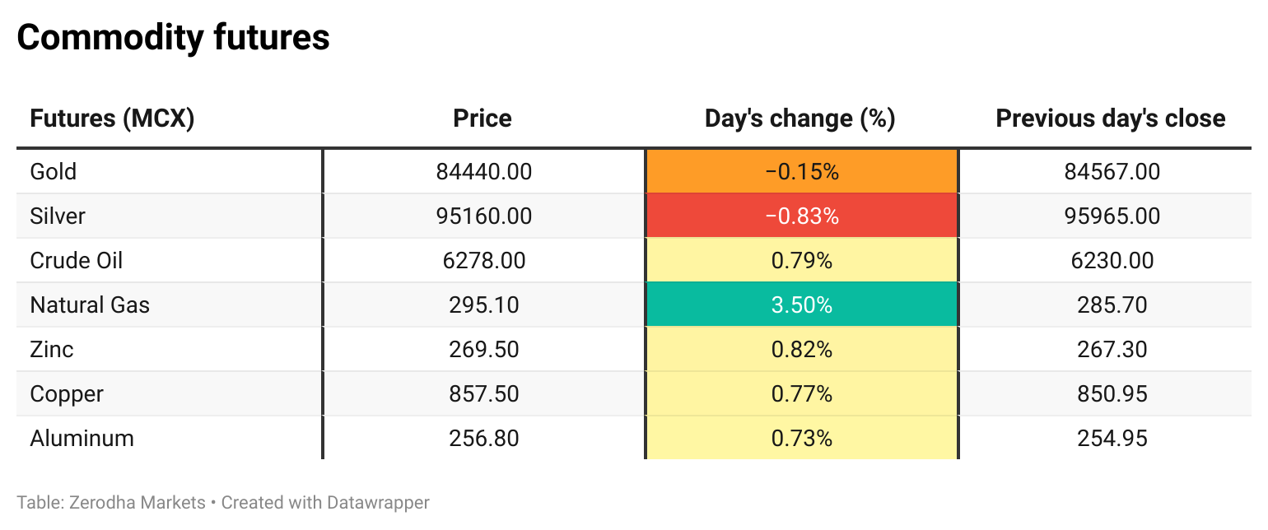Screen dimensions: 1268x530
Task: Open the Datawrapper credit link
Action: pos(378,502)
